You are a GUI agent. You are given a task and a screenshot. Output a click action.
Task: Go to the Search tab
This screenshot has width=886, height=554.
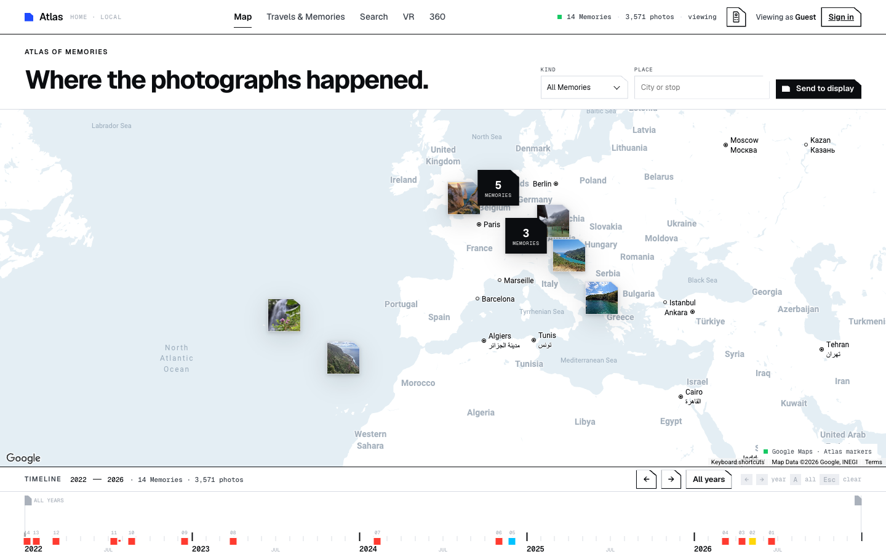click(374, 17)
